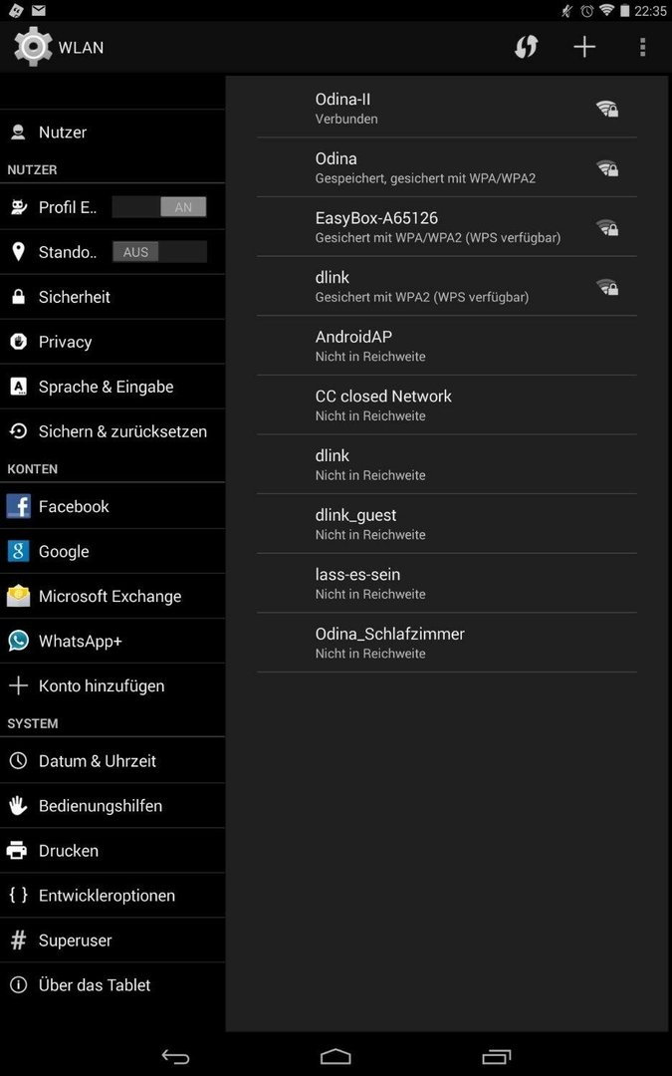
Task: Tap the Microsoft Exchange mail icon
Action: coord(19,596)
